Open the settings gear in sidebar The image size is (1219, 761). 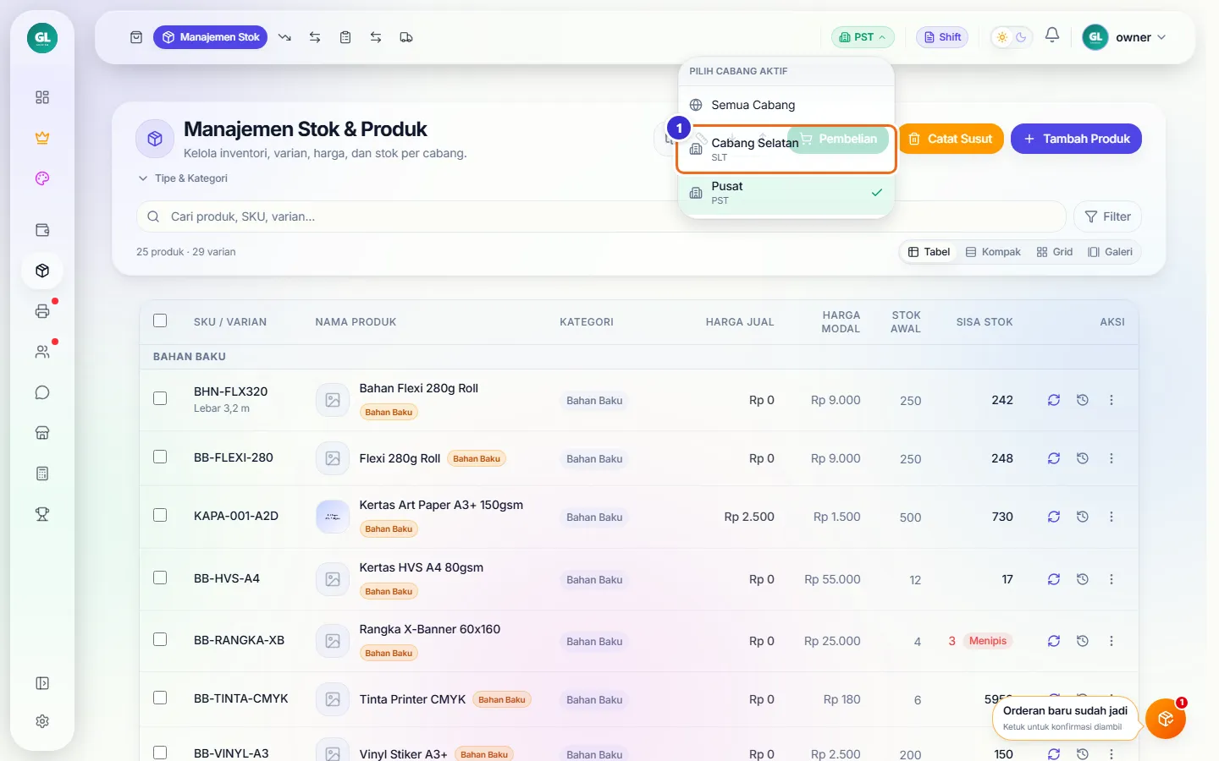coord(42,721)
